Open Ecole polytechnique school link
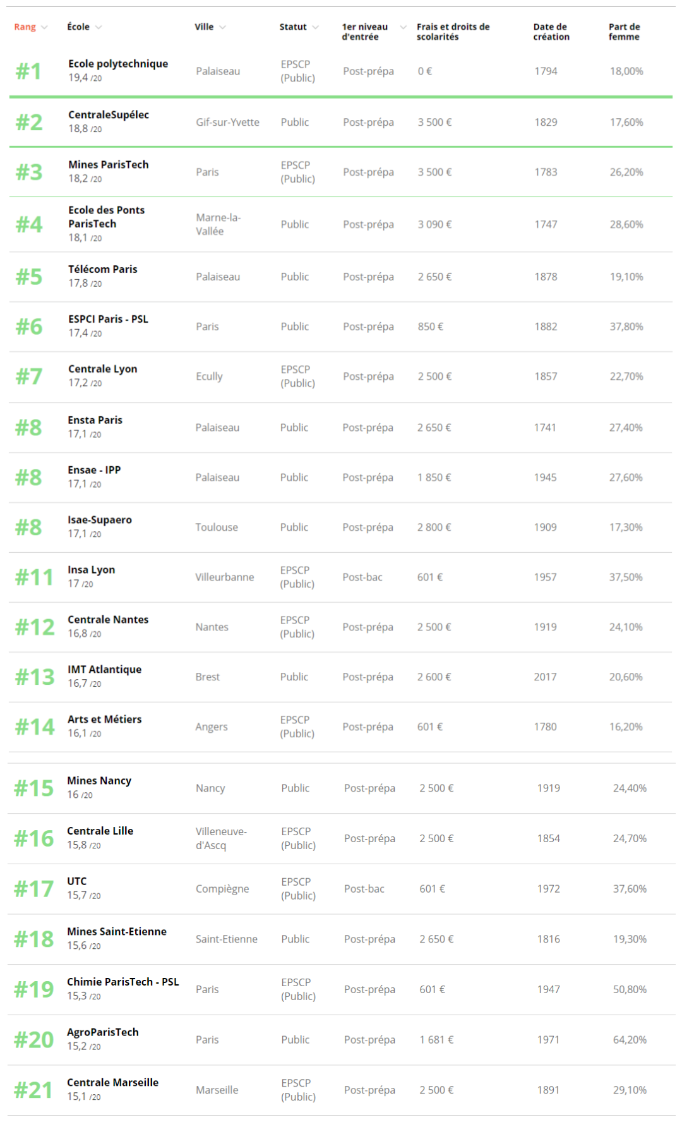This screenshot has height=1122, width=682. tap(118, 64)
